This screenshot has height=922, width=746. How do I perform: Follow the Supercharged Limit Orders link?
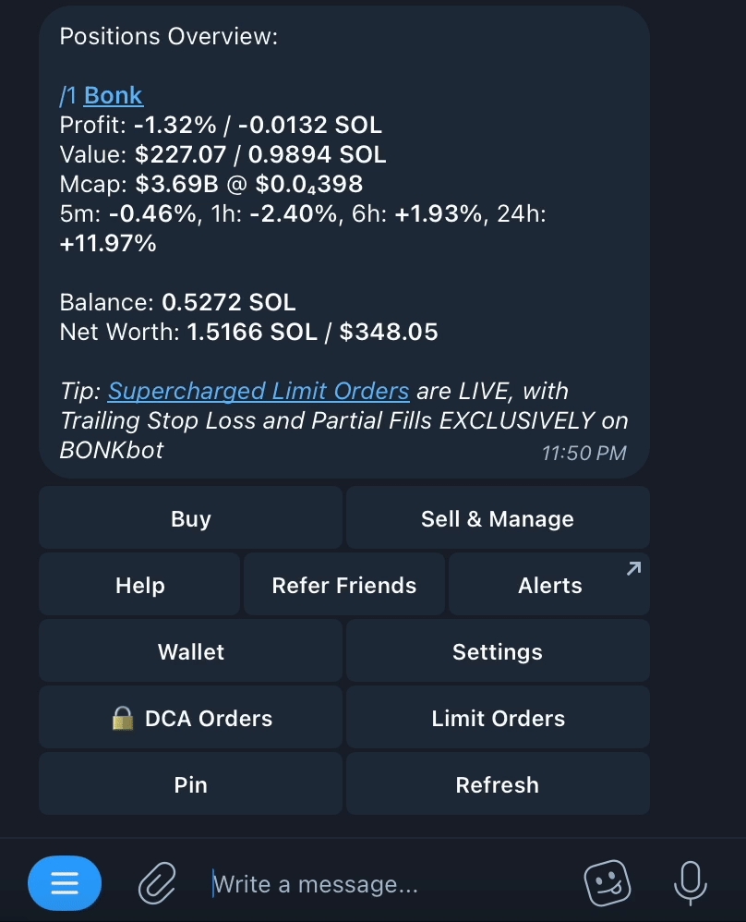point(259,391)
